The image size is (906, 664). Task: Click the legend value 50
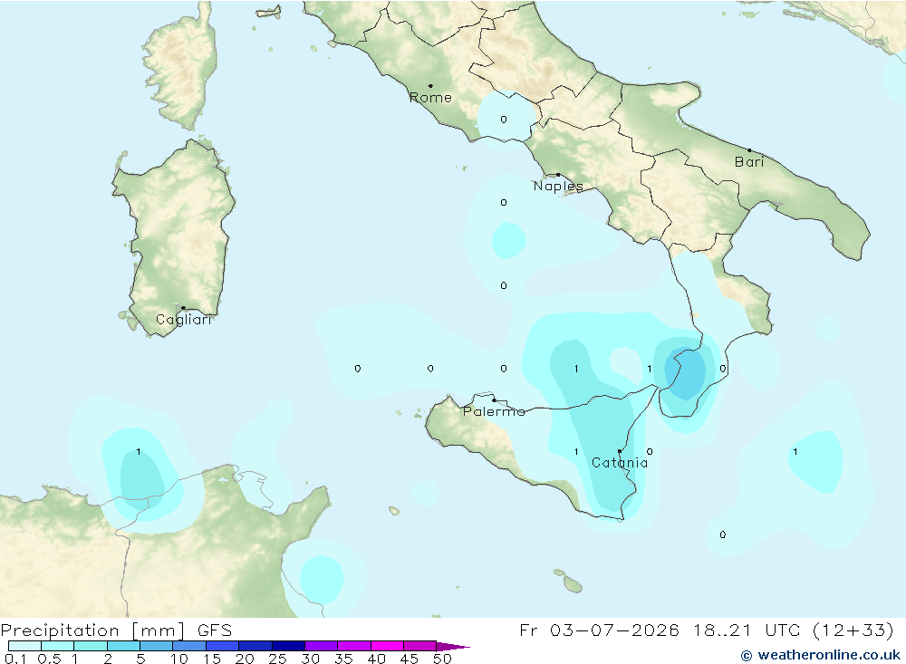(442, 659)
